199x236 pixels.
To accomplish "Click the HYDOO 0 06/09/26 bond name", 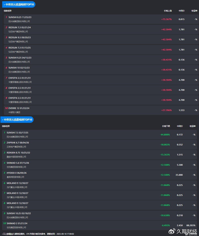I will (x=16, y=173).
